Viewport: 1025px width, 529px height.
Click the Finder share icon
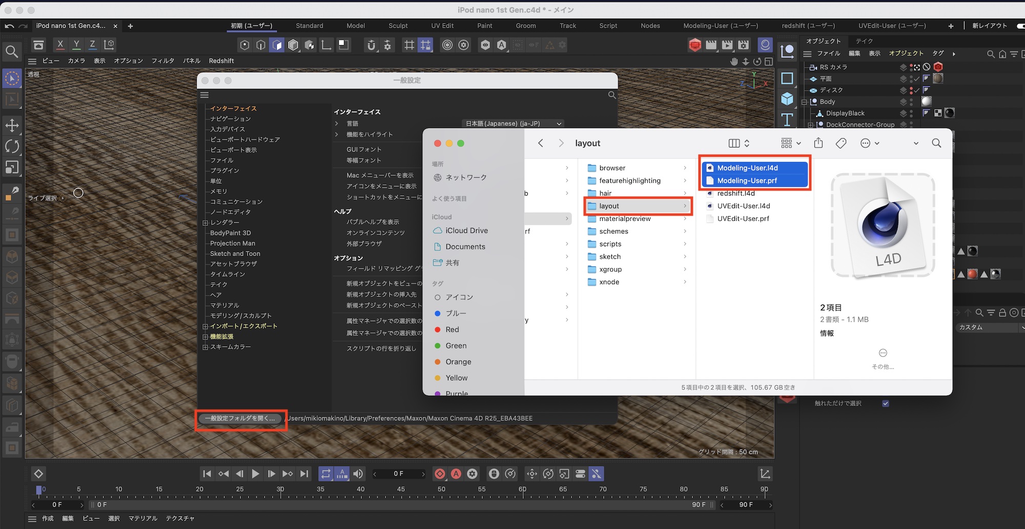pyautogui.click(x=818, y=143)
